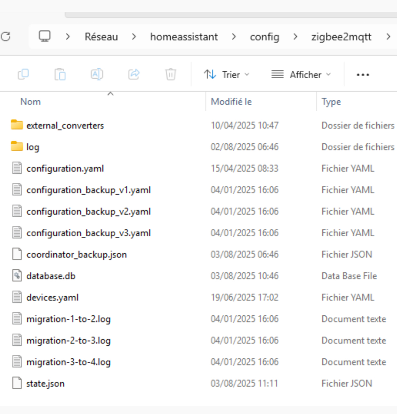Select folder name log
This screenshot has width=397, height=414.
click(33, 147)
